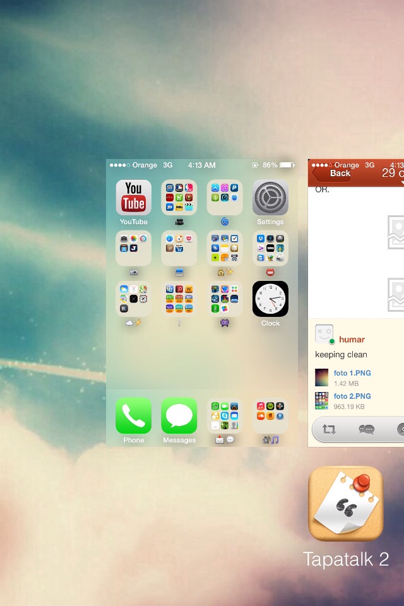
Task: Open the dock folder with mail and speech emoji
Action: point(225,415)
